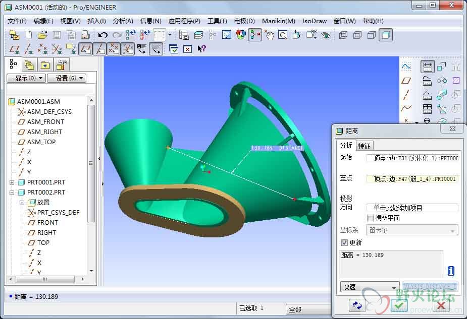Switch to the 特征 tab in distance dialog
The image size is (467, 319).
tap(364, 146)
